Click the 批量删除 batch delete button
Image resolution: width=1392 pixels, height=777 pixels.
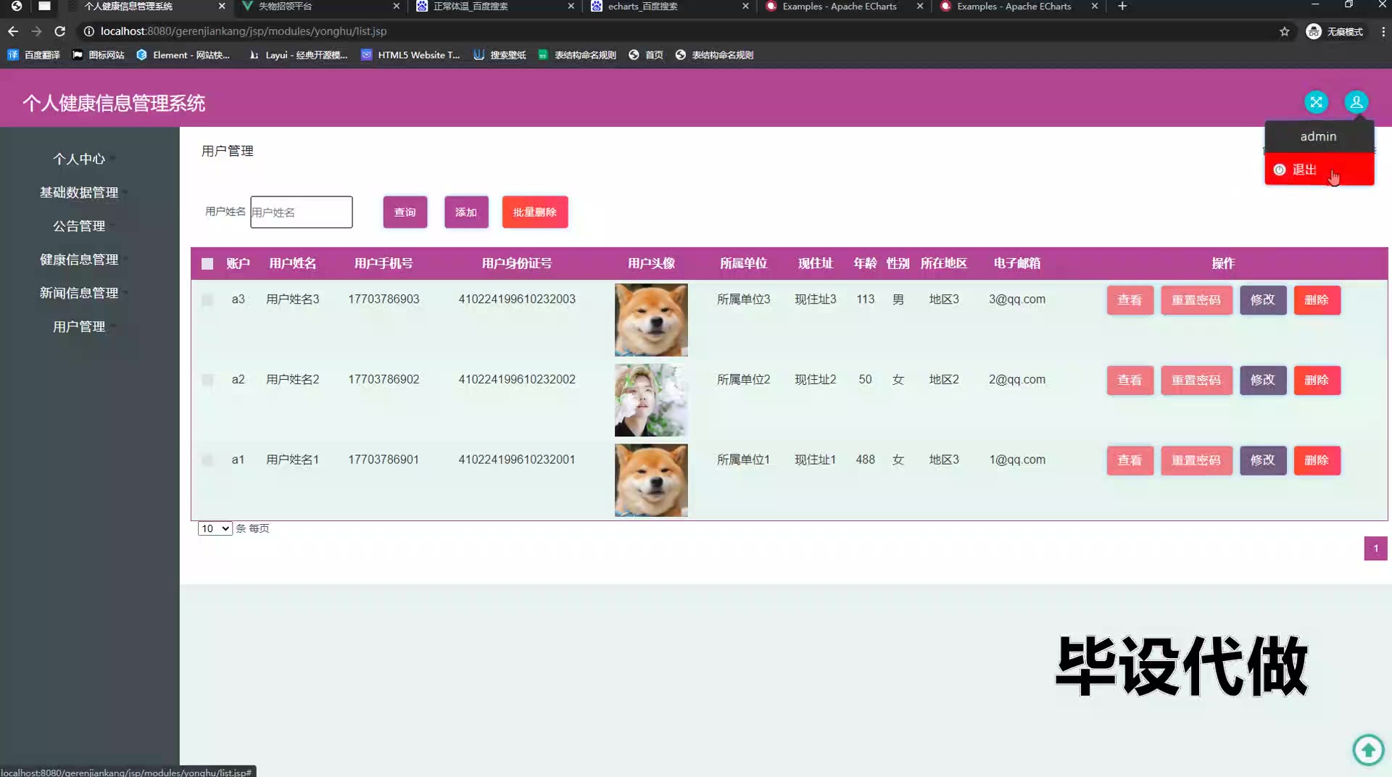(534, 212)
